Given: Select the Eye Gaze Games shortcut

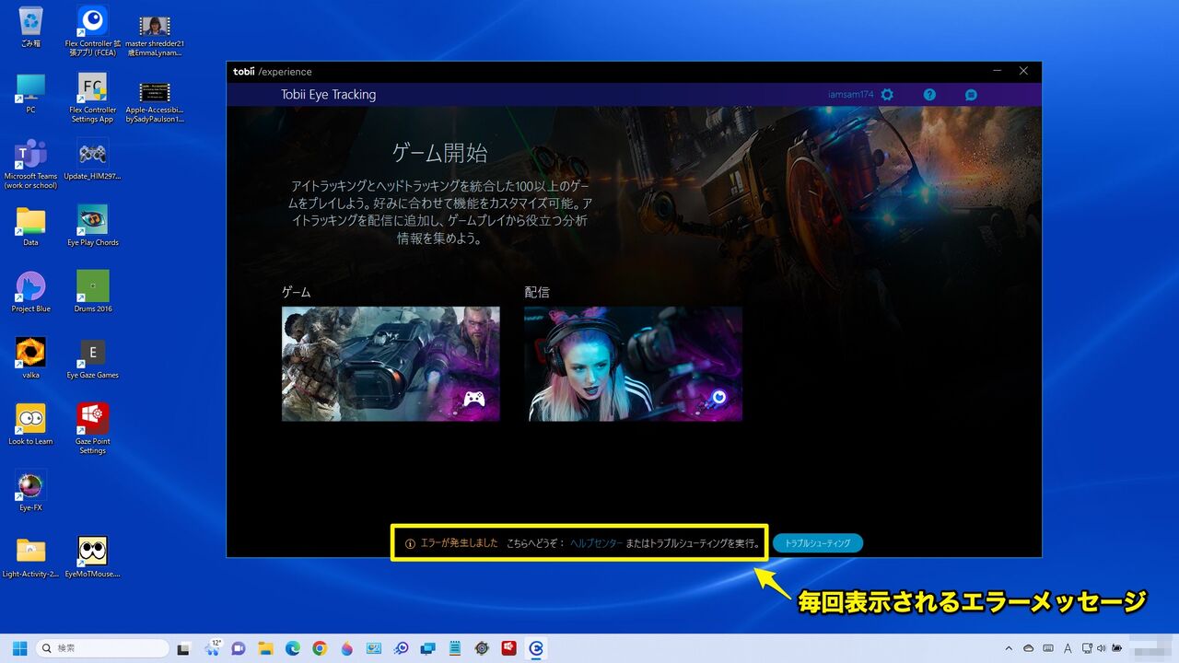Looking at the screenshot, I should click(x=92, y=358).
